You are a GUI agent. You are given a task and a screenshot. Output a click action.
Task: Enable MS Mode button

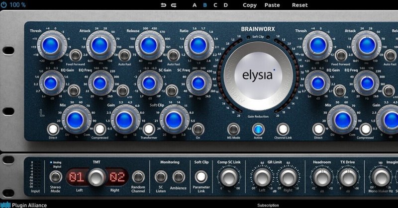[x=233, y=129]
